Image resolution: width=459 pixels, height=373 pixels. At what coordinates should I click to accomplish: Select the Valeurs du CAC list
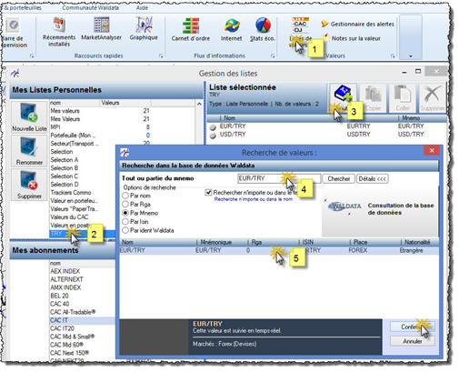(x=69, y=217)
